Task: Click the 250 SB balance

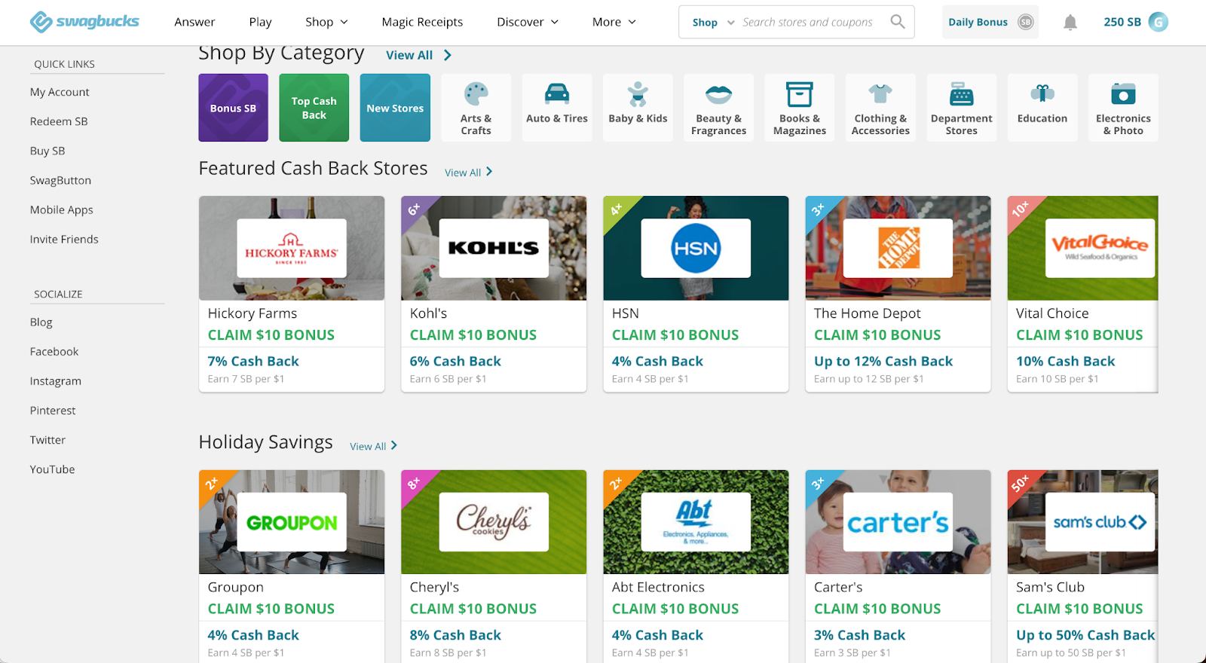Action: (x=1122, y=22)
